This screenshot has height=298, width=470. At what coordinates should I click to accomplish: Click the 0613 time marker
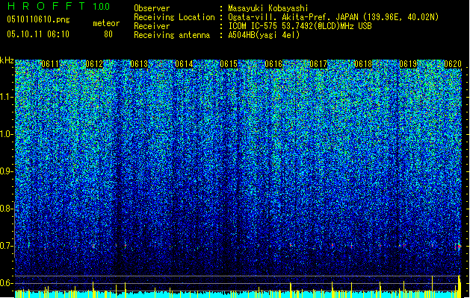(x=139, y=64)
